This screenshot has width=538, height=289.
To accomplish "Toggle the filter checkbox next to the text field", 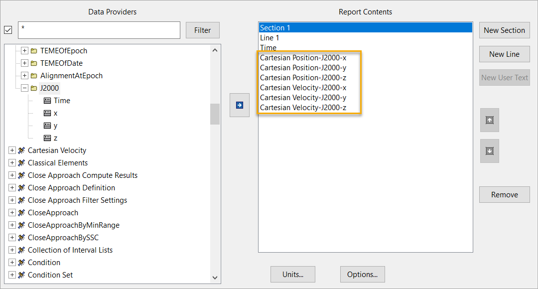I will (8, 30).
